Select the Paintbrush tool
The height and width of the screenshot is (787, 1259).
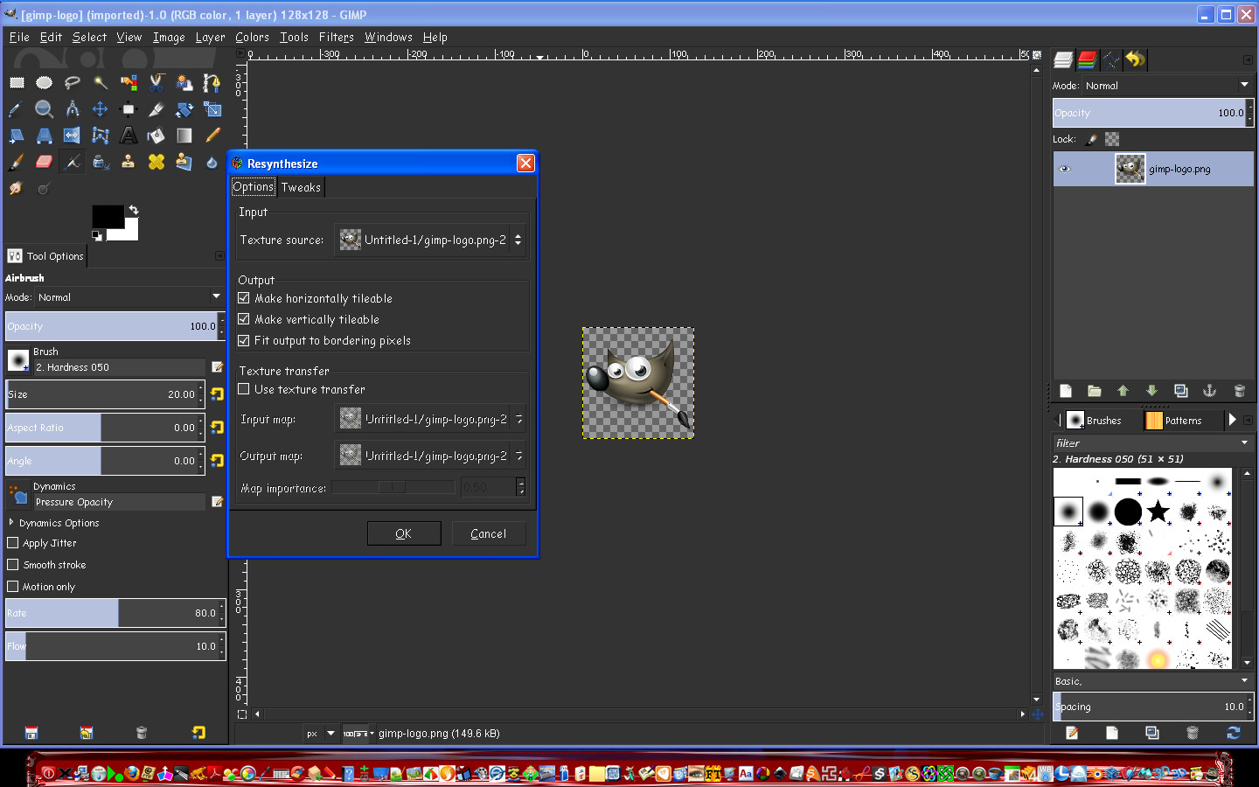[17, 162]
